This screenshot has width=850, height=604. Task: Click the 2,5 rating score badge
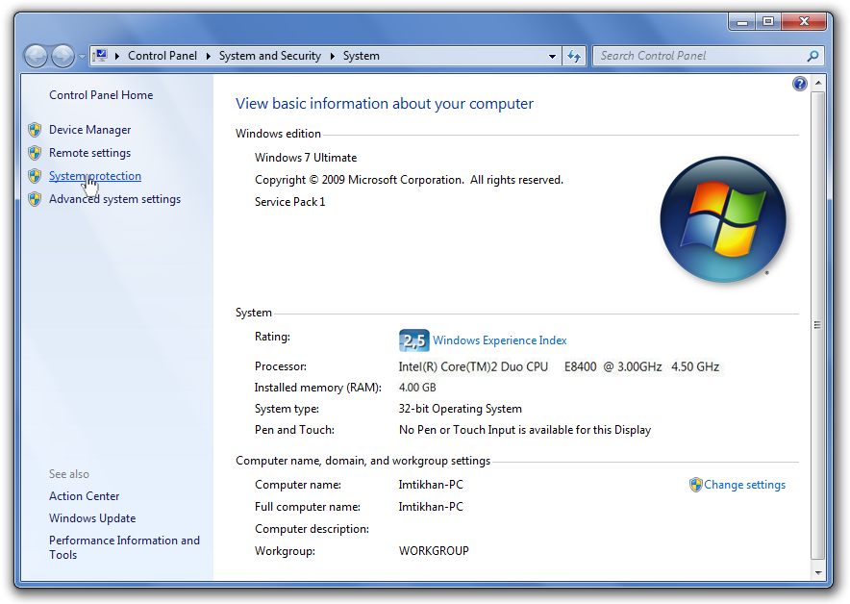coord(413,340)
